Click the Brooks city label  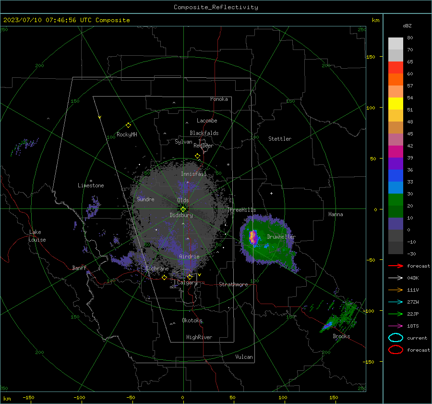[x=341, y=336]
